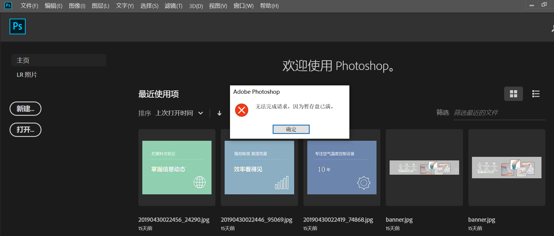Viewport: 554px width, 236px height.
Task: Click the 筛选 label
Action: [443, 112]
